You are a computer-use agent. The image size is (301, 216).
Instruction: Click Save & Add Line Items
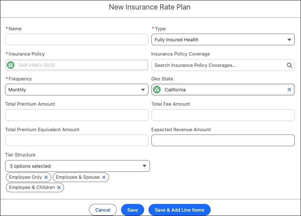(x=179, y=210)
